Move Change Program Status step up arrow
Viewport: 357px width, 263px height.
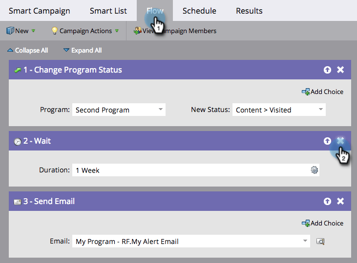pos(327,70)
